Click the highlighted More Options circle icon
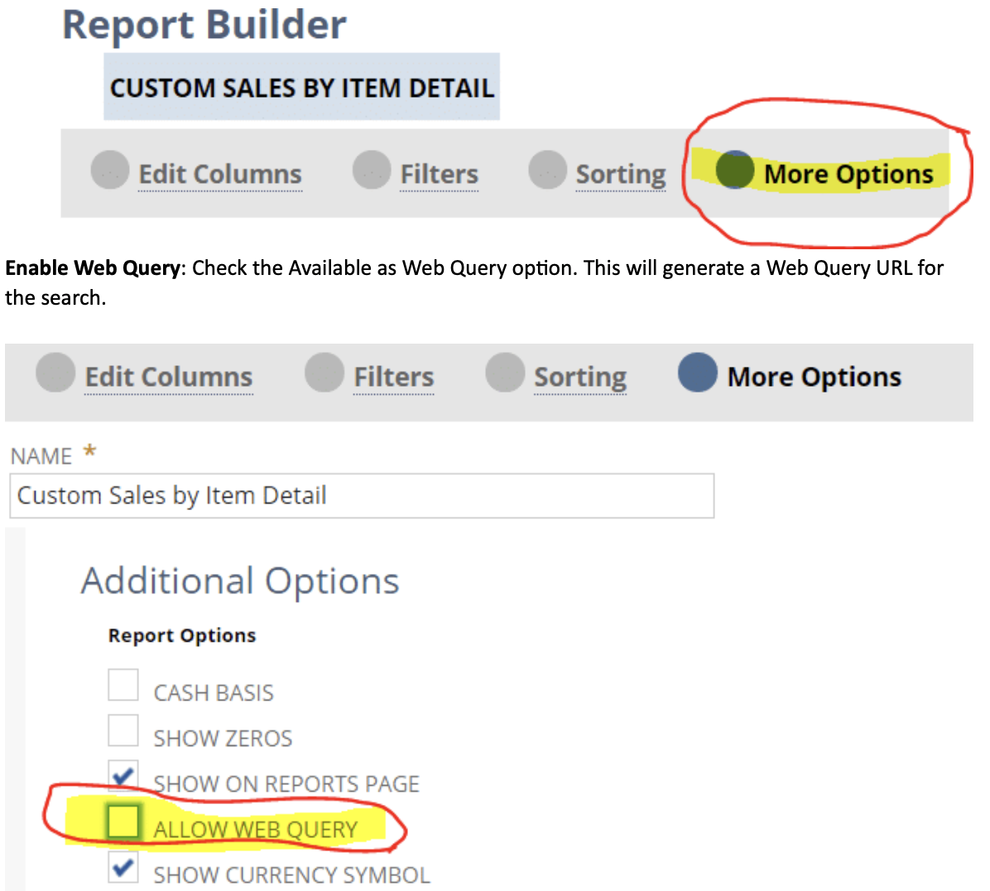Screen dimensions: 990x891 [x=734, y=174]
